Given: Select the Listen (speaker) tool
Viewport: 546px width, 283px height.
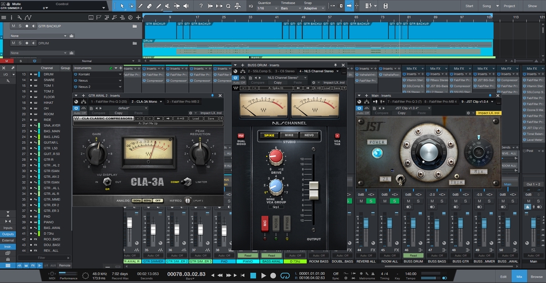Looking at the screenshot, I should click(186, 6).
